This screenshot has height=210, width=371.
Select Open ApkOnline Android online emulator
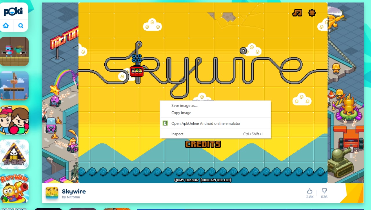tap(215, 123)
